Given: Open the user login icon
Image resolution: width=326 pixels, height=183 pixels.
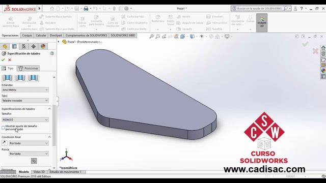Looking at the screenshot, I should tap(295, 9).
